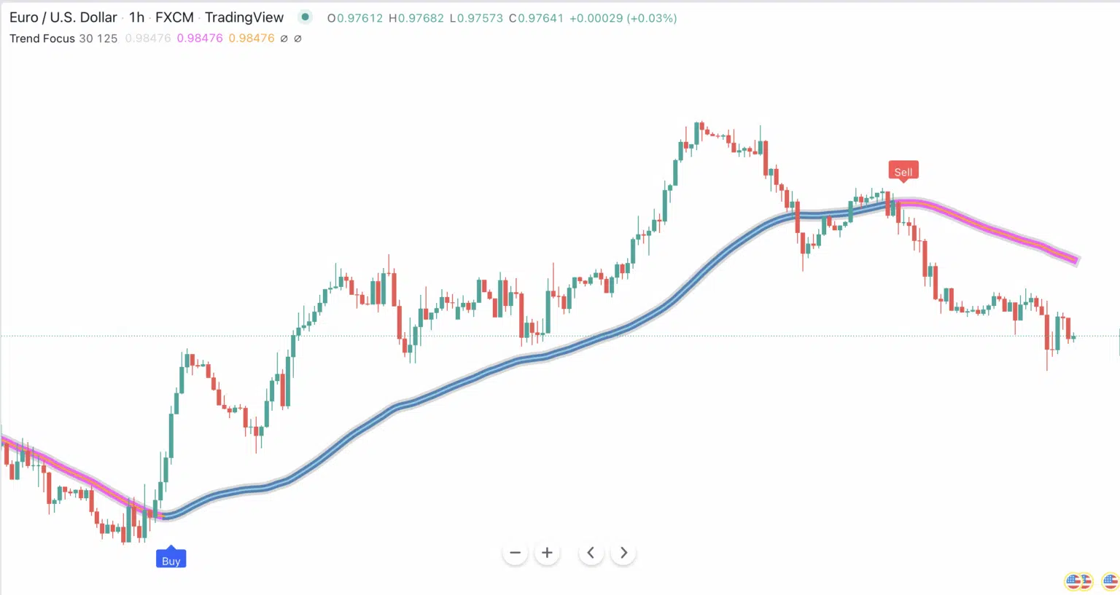Click the orange 0.98476 indicator value

pos(252,39)
